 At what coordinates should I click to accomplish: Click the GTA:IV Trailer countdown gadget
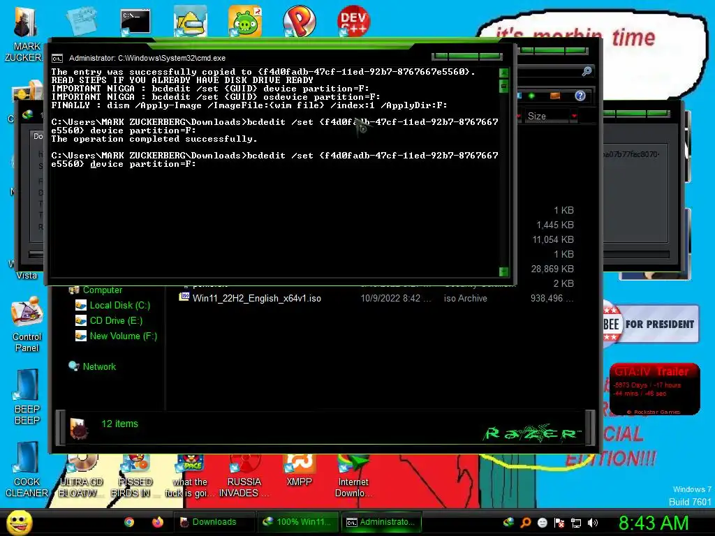654,389
